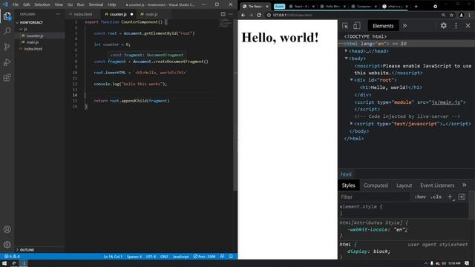475x267 pixels.
Task: Open a new browser tab with plus
Action: click(x=416, y=6)
